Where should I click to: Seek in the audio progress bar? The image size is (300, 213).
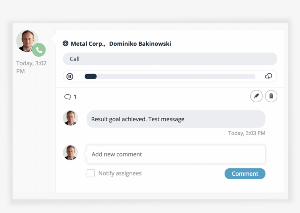click(x=170, y=76)
